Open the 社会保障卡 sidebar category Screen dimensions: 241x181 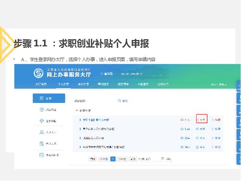49,155
